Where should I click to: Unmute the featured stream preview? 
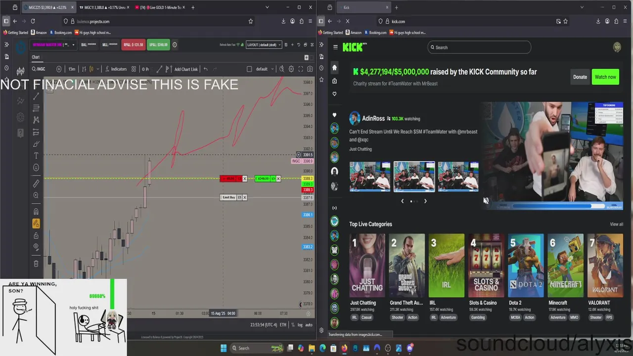coord(486,201)
